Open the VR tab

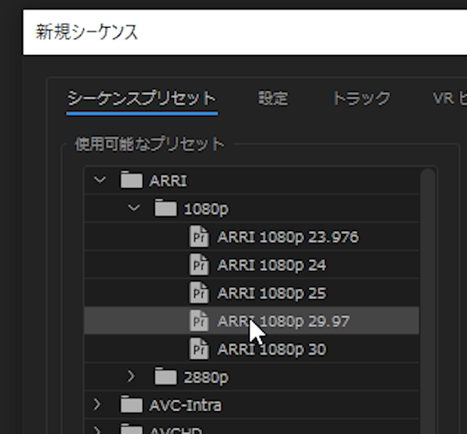(450, 98)
